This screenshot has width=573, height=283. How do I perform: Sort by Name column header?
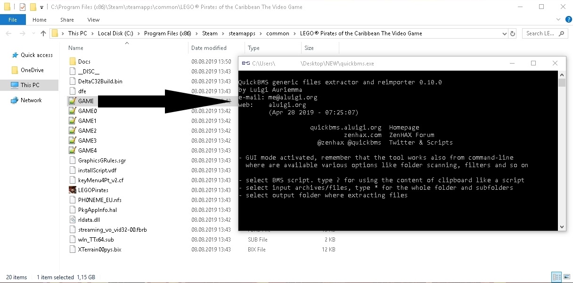pyautogui.click(x=76, y=48)
